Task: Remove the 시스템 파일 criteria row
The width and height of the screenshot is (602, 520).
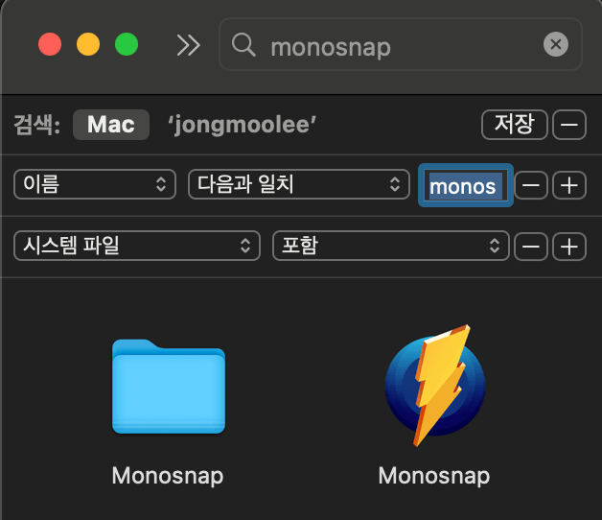Action: [x=531, y=247]
